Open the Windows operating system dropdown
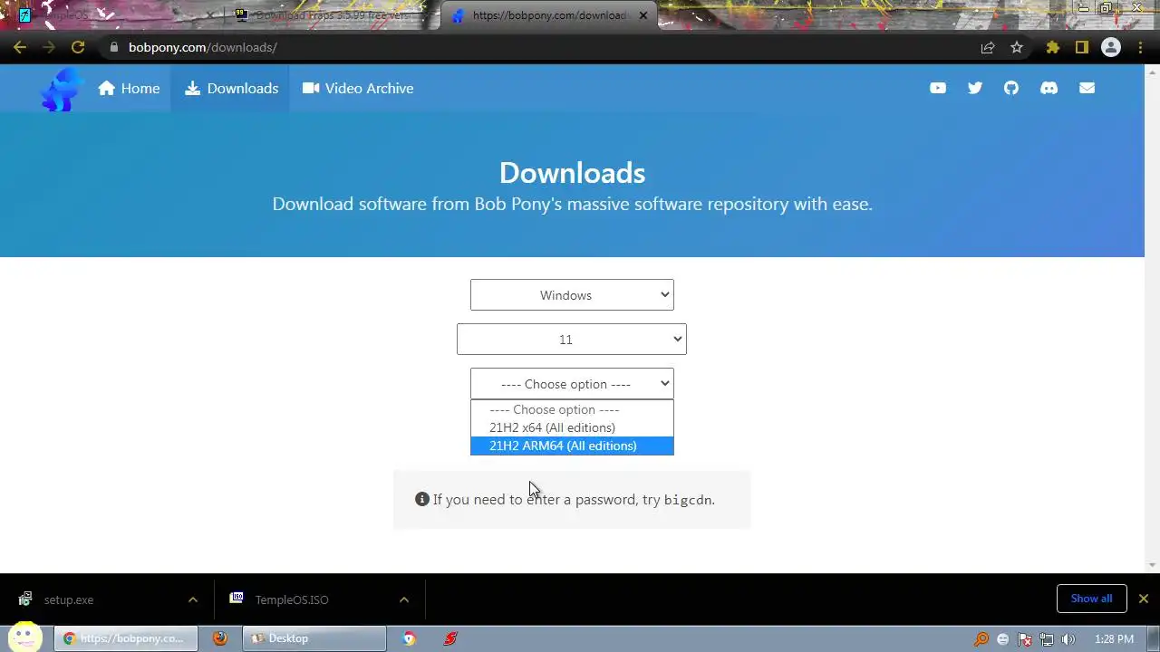Viewport: 1160px width, 652px height. coord(572,295)
